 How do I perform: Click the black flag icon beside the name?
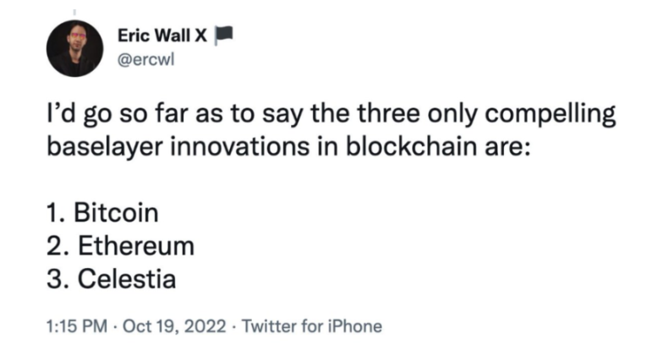pos(223,35)
